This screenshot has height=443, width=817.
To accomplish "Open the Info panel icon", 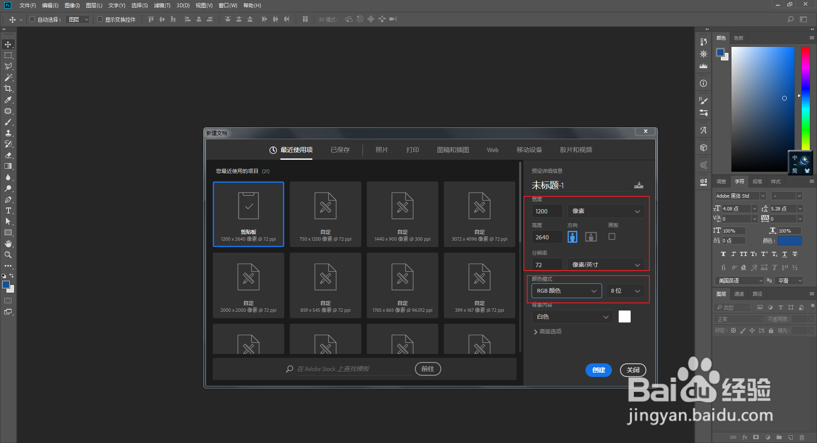I will [x=703, y=83].
